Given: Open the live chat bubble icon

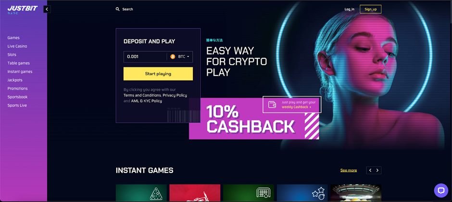Looking at the screenshot, I should click(x=441, y=190).
